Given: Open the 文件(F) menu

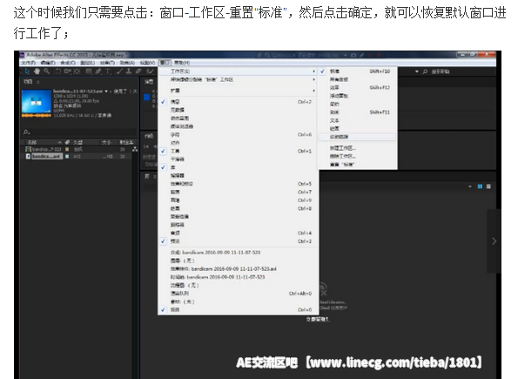Looking at the screenshot, I should (x=29, y=63).
